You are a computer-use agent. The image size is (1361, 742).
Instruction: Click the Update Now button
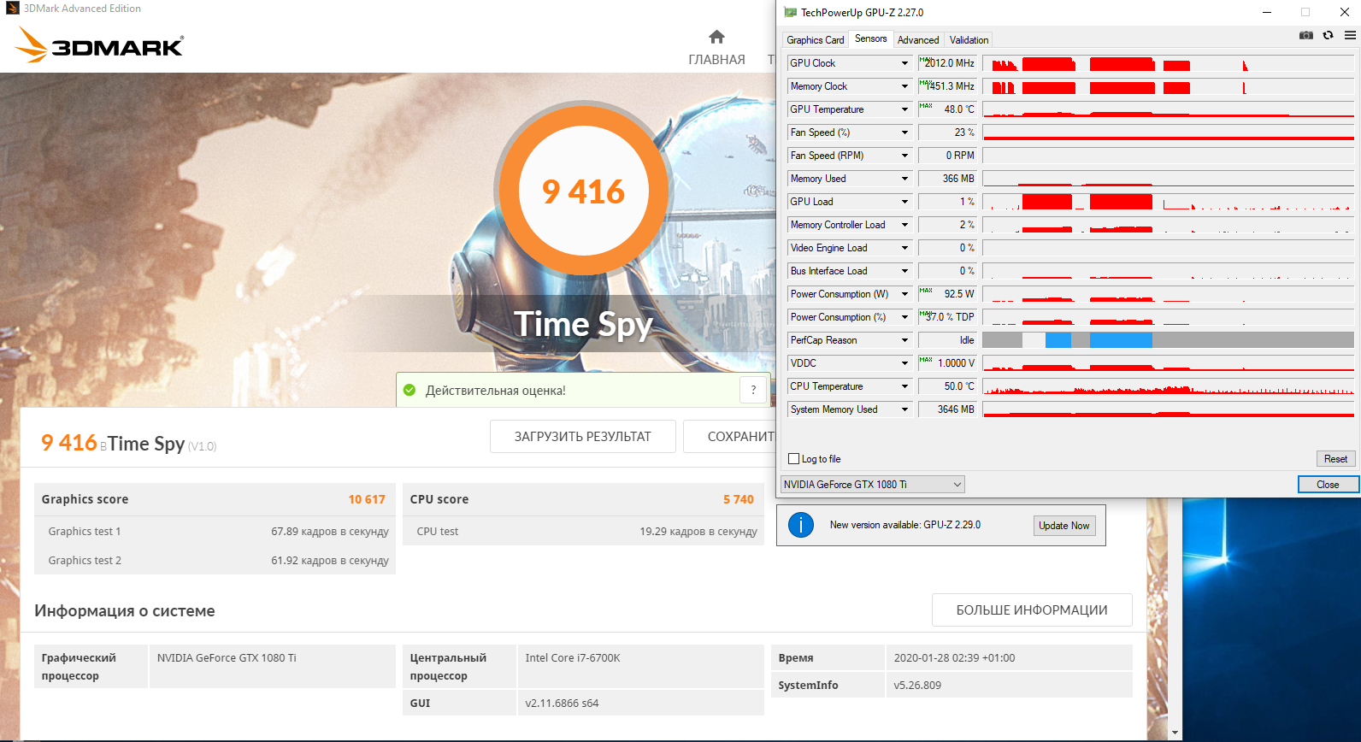1063,526
